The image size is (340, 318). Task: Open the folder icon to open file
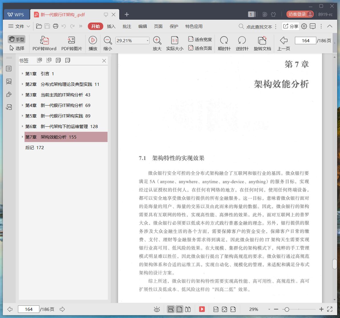point(39,26)
